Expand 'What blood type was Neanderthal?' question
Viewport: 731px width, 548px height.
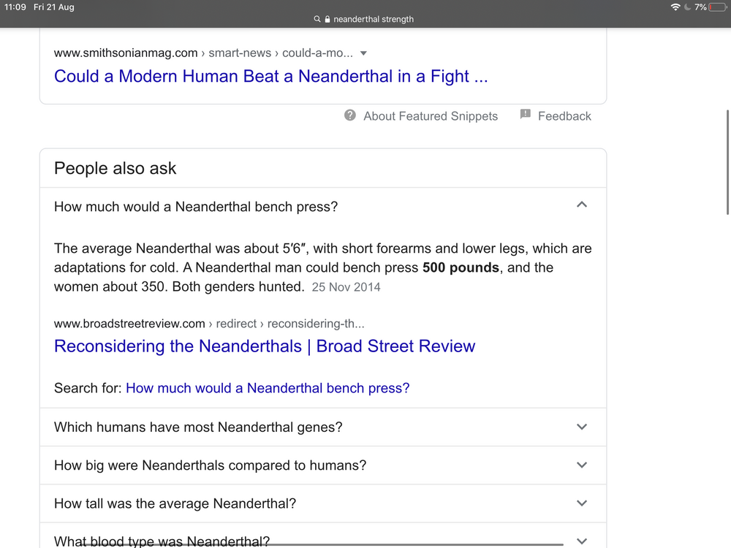coord(582,541)
